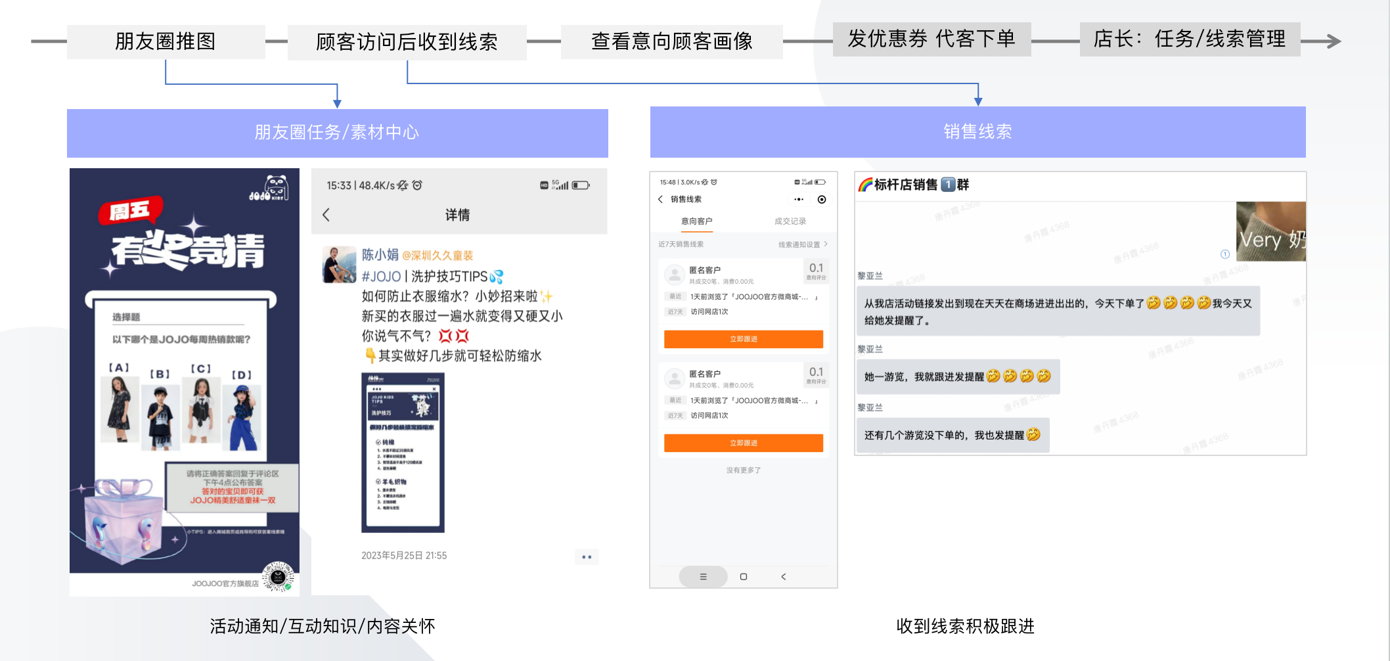Tap the back arrow next to 销售线索
Screen dimensions: 1390x661
tap(660, 199)
